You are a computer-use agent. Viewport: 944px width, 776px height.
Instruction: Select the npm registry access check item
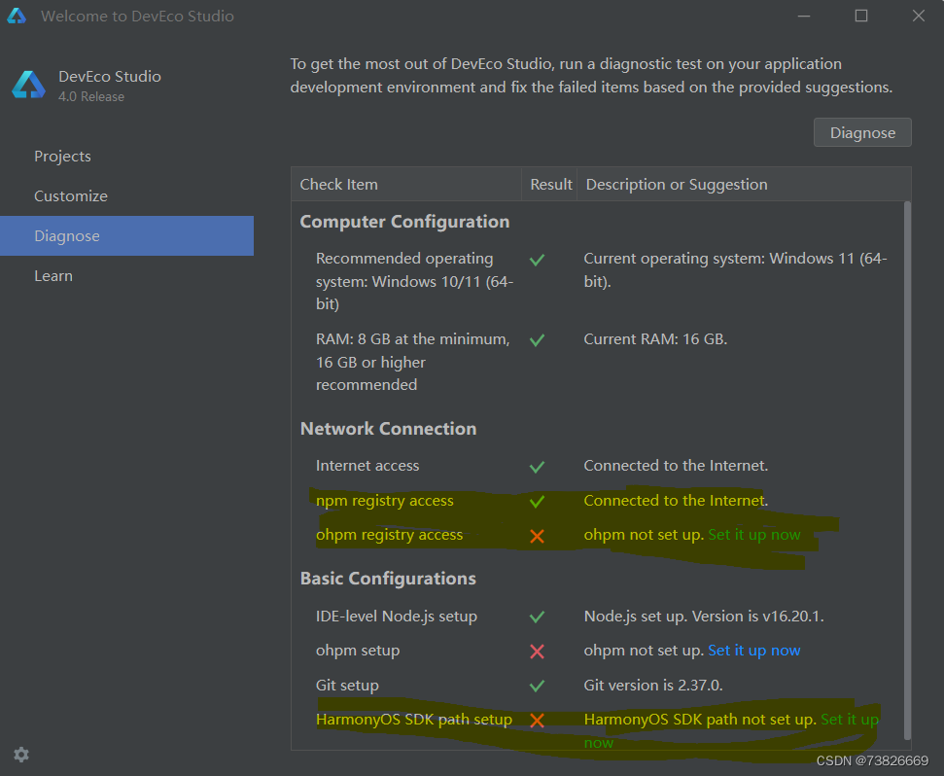[x=384, y=500]
